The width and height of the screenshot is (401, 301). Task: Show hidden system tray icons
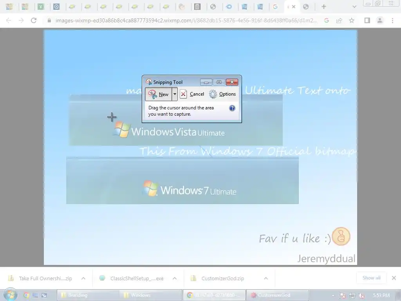point(333,296)
